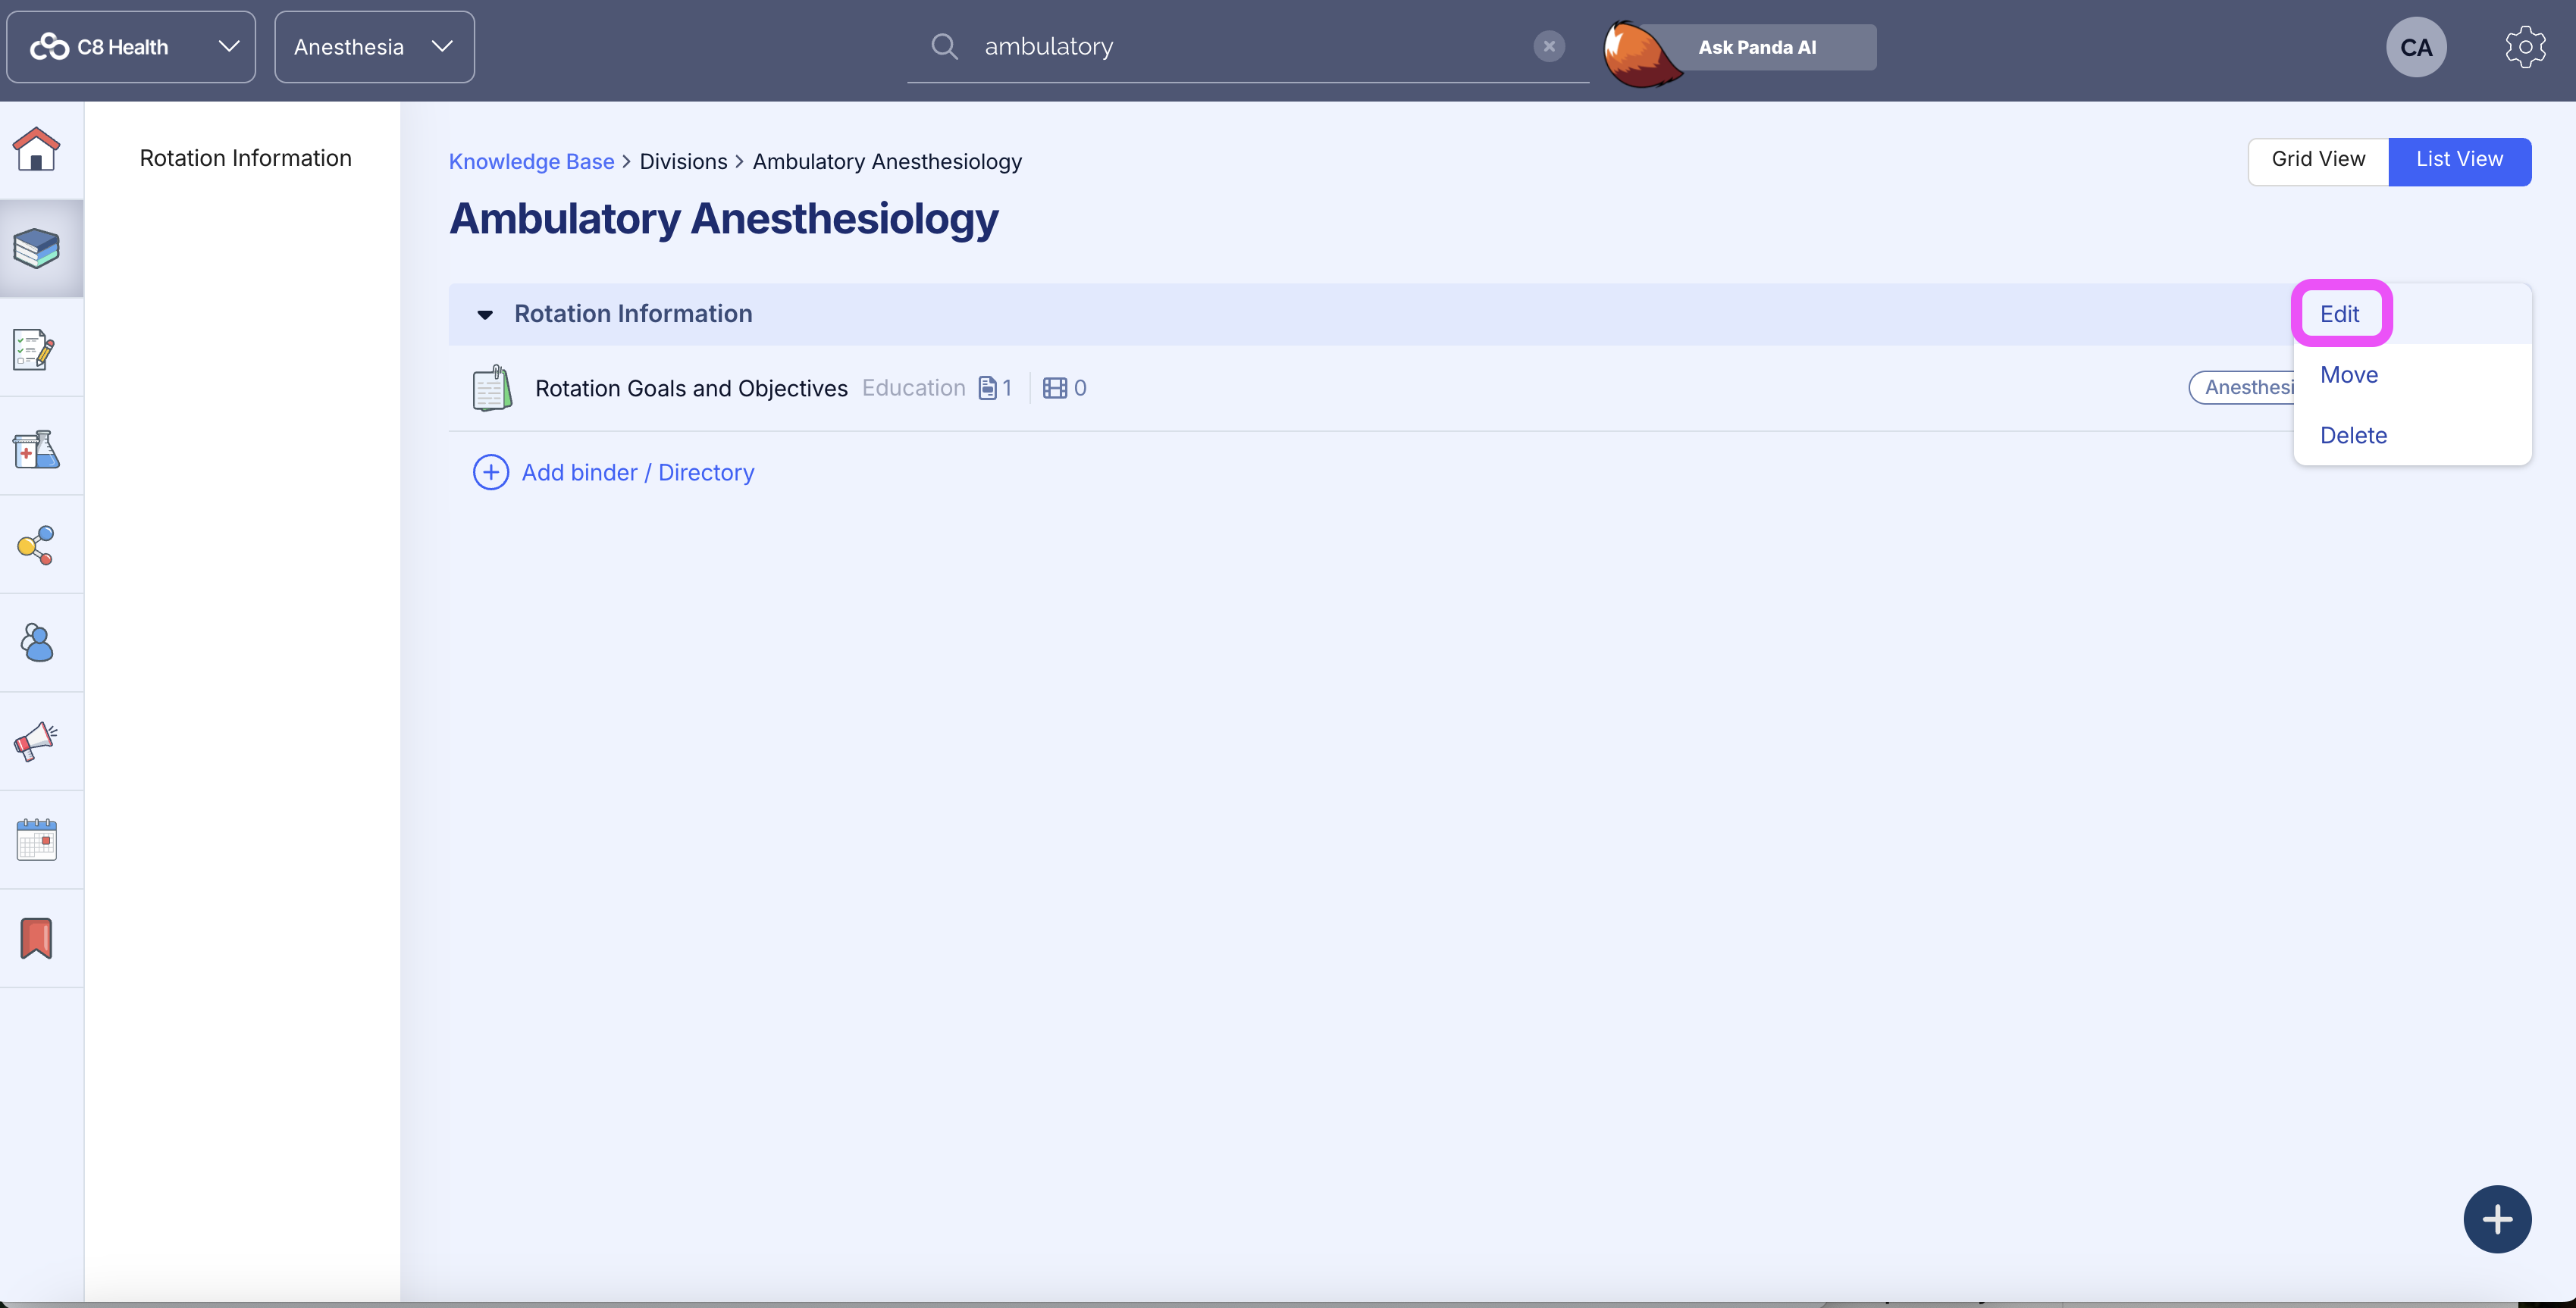Click the plus circle Add binder icon
This screenshot has height=1308, width=2576.
point(490,472)
